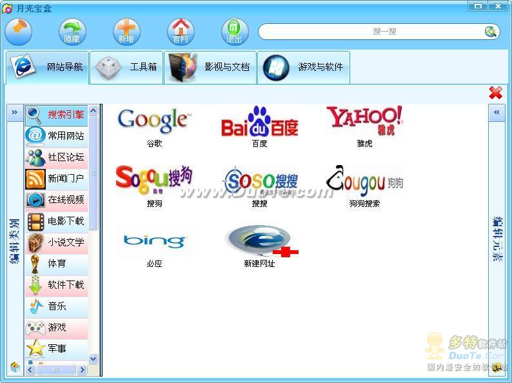Click the category list scroll down arrow
Viewport: 512px width, 383px height.
(93, 359)
